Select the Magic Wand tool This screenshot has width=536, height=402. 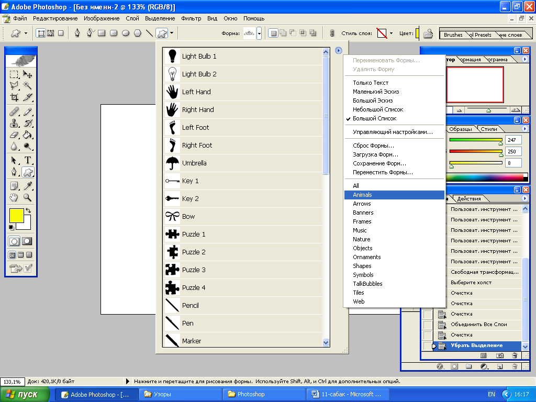pos(27,85)
